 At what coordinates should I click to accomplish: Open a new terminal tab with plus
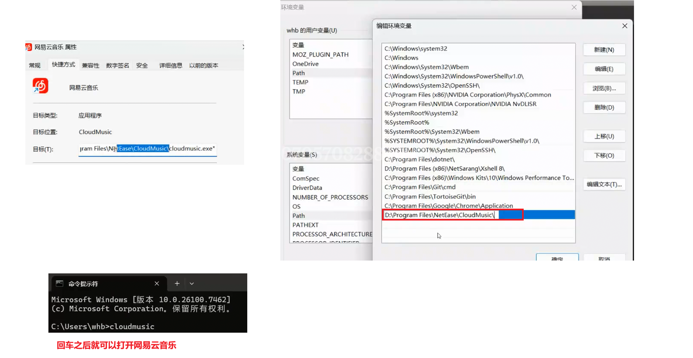point(177,284)
